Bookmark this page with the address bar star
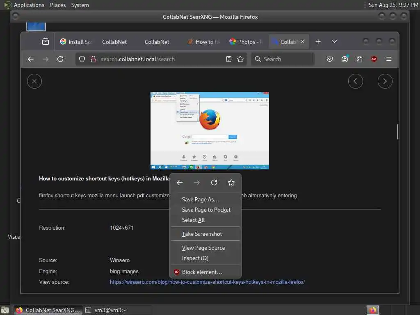 click(240, 59)
